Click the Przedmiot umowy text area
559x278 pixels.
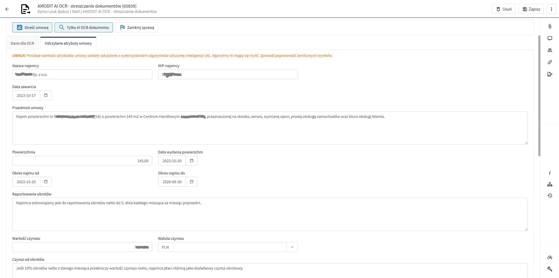pyautogui.click(x=270, y=128)
